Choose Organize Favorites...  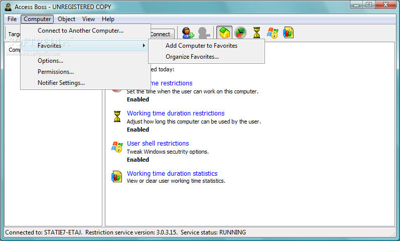pos(206,57)
